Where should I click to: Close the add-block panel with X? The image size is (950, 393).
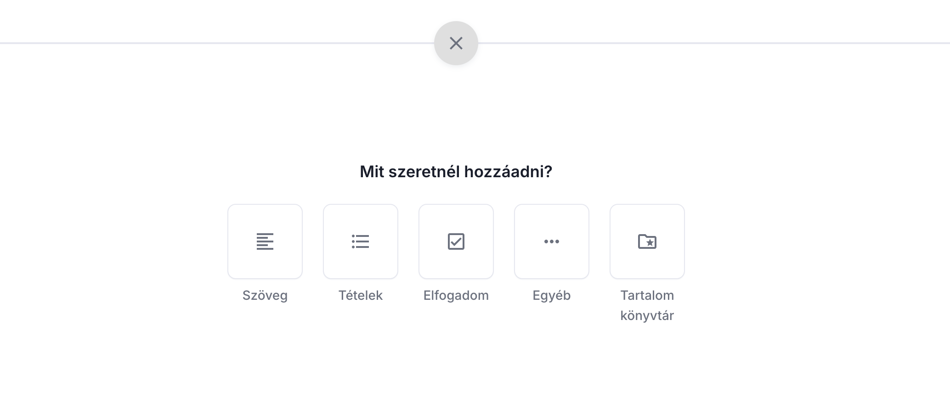456,43
